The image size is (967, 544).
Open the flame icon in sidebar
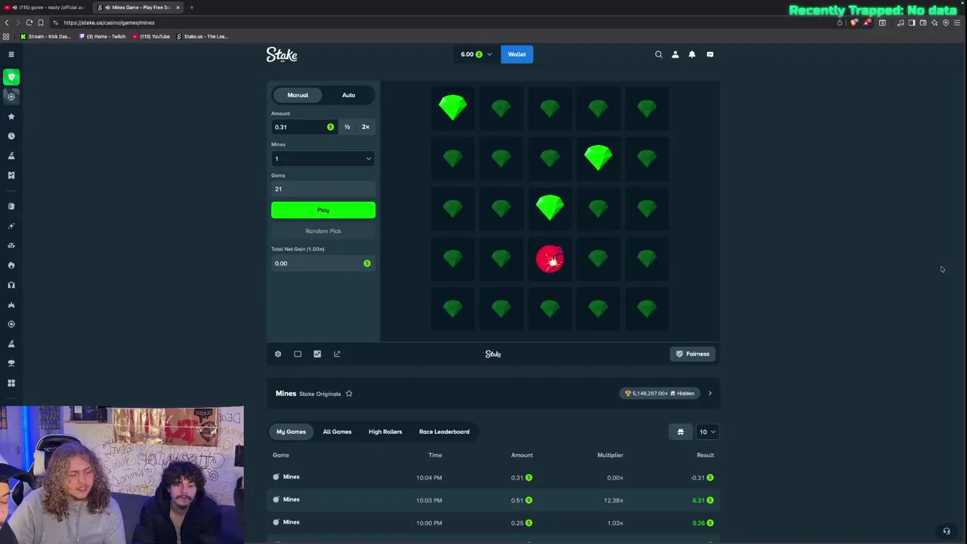(11, 265)
